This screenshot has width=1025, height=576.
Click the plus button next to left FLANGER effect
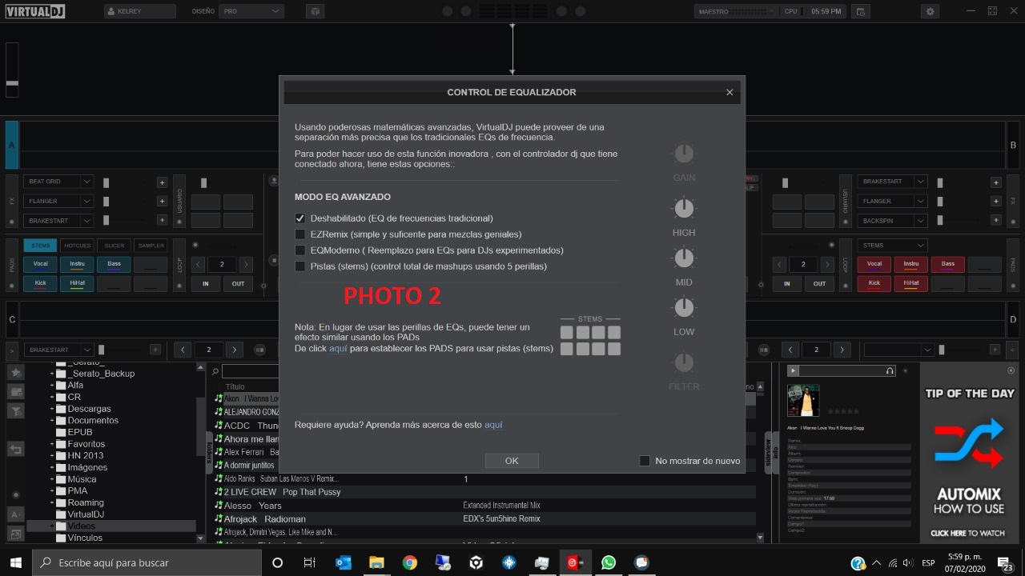pos(162,202)
